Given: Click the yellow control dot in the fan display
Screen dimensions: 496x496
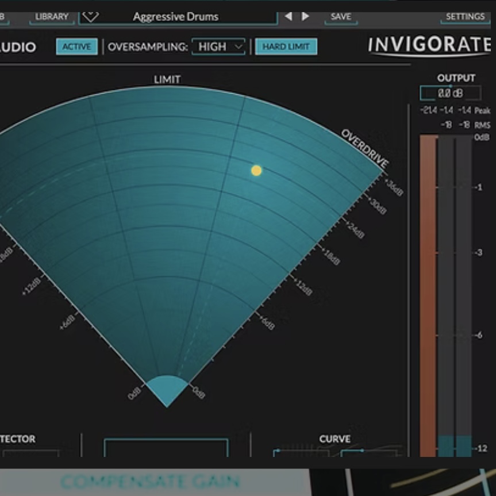Looking at the screenshot, I should coord(256,171).
